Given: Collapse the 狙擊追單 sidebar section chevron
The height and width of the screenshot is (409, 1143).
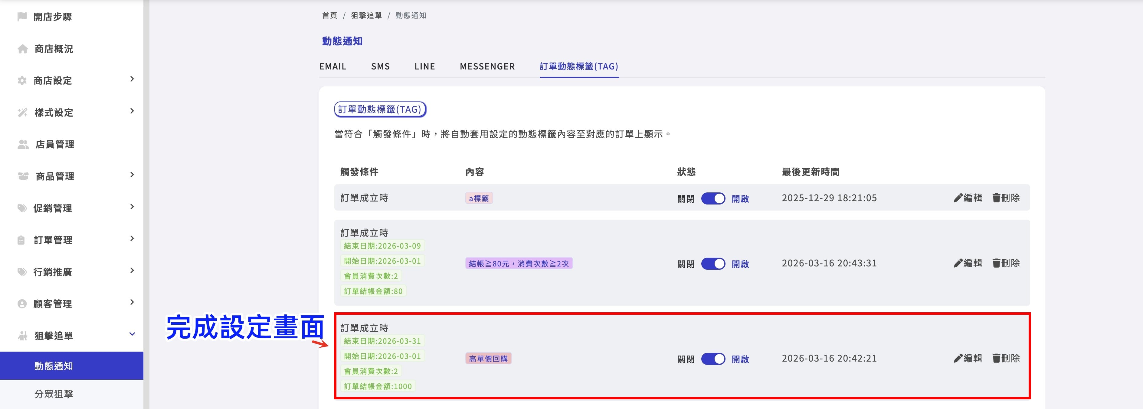Looking at the screenshot, I should point(132,334).
